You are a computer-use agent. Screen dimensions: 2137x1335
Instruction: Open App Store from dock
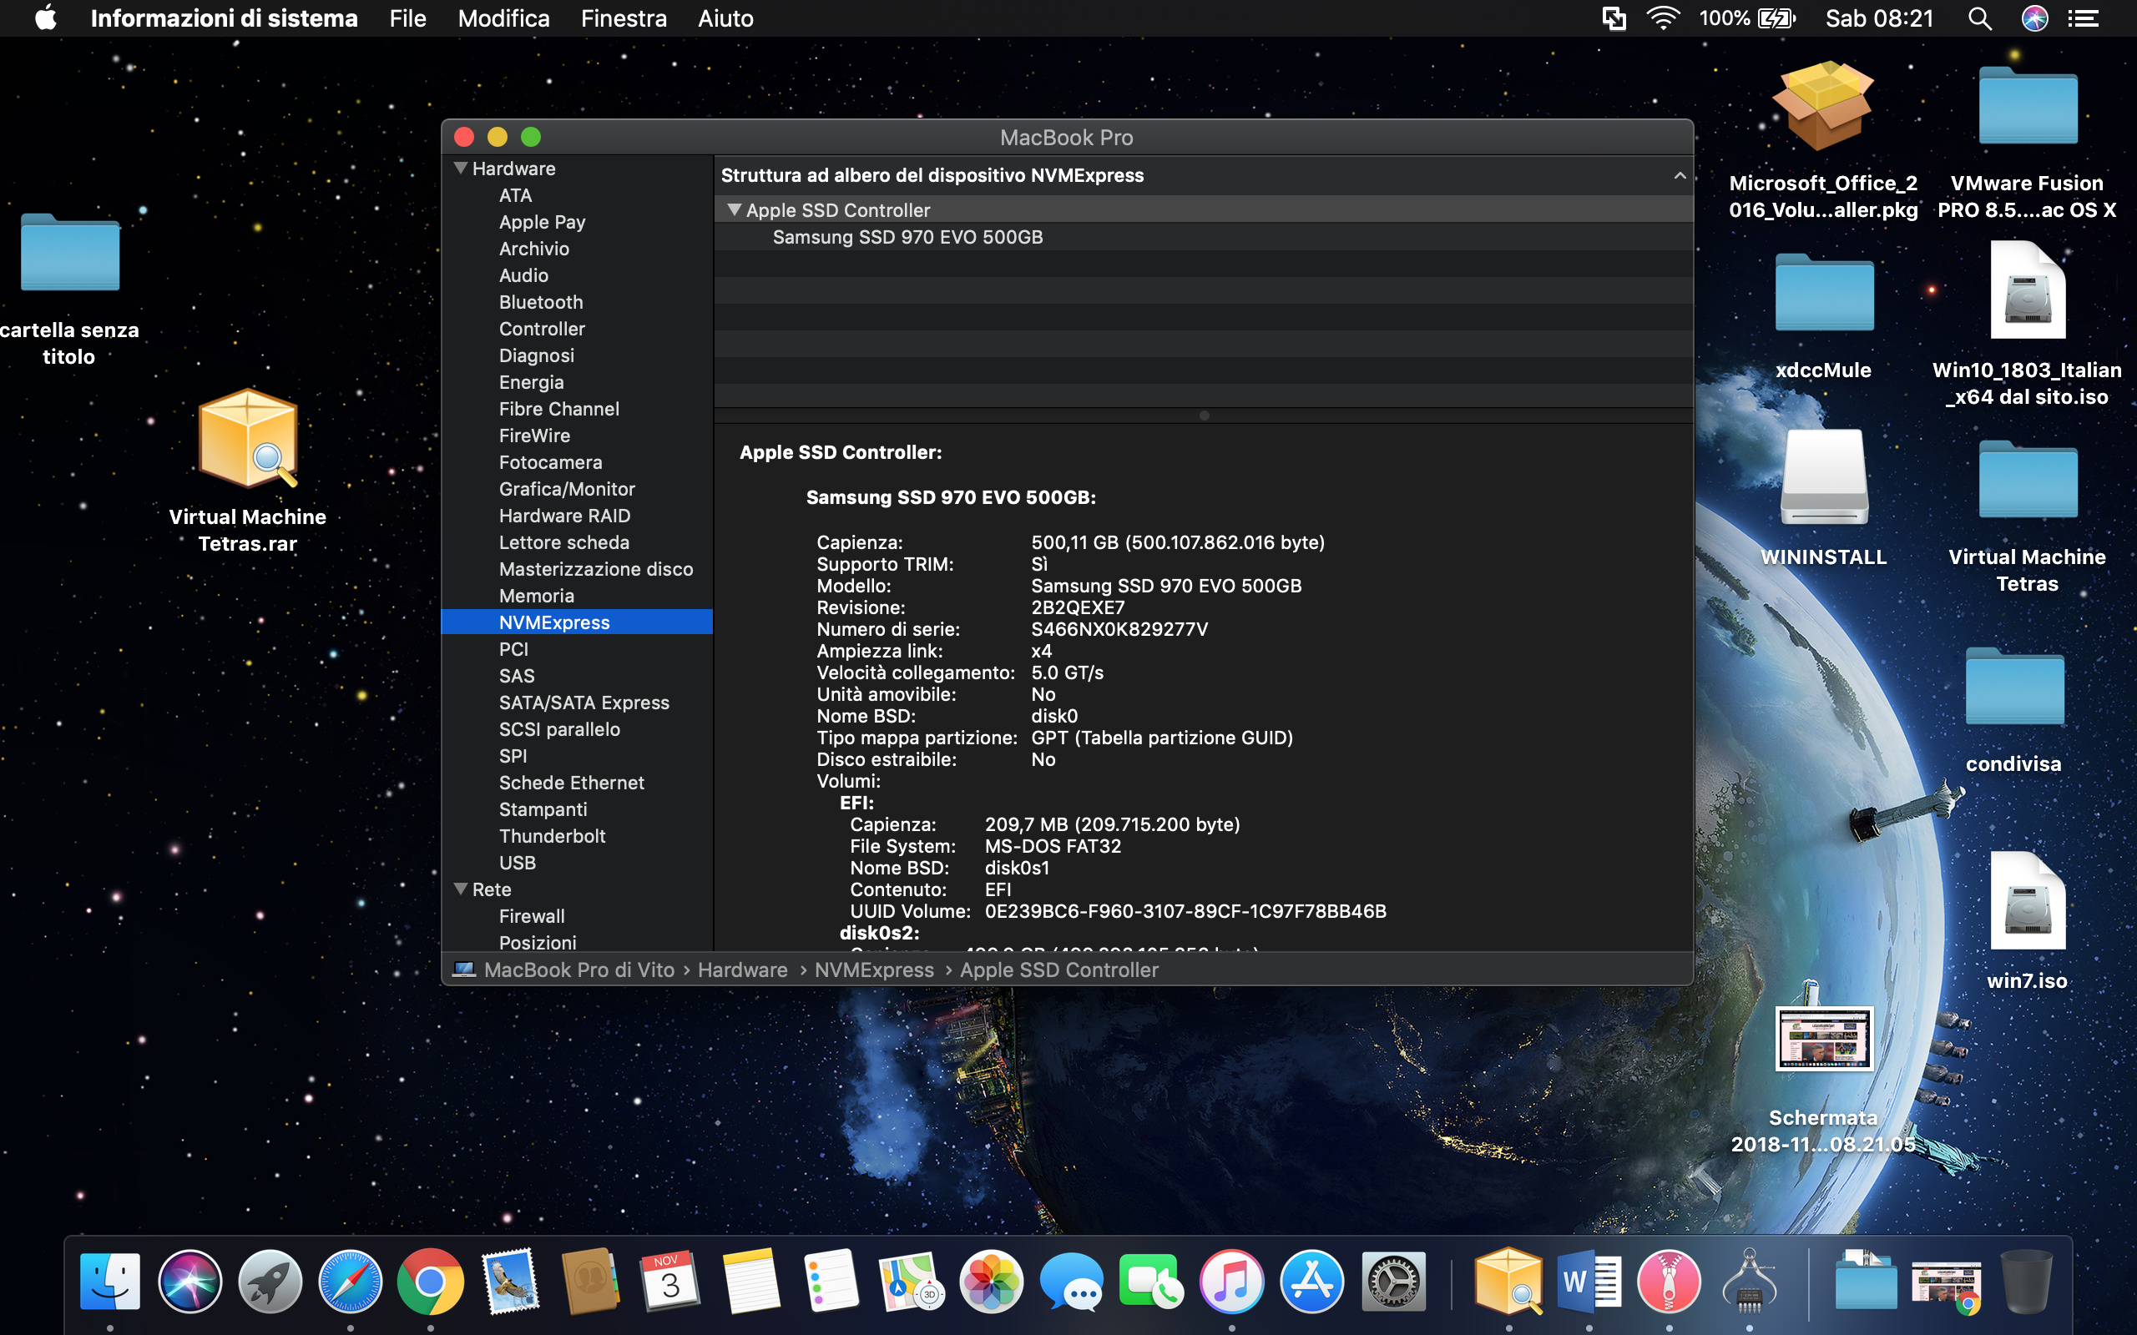click(1316, 1281)
